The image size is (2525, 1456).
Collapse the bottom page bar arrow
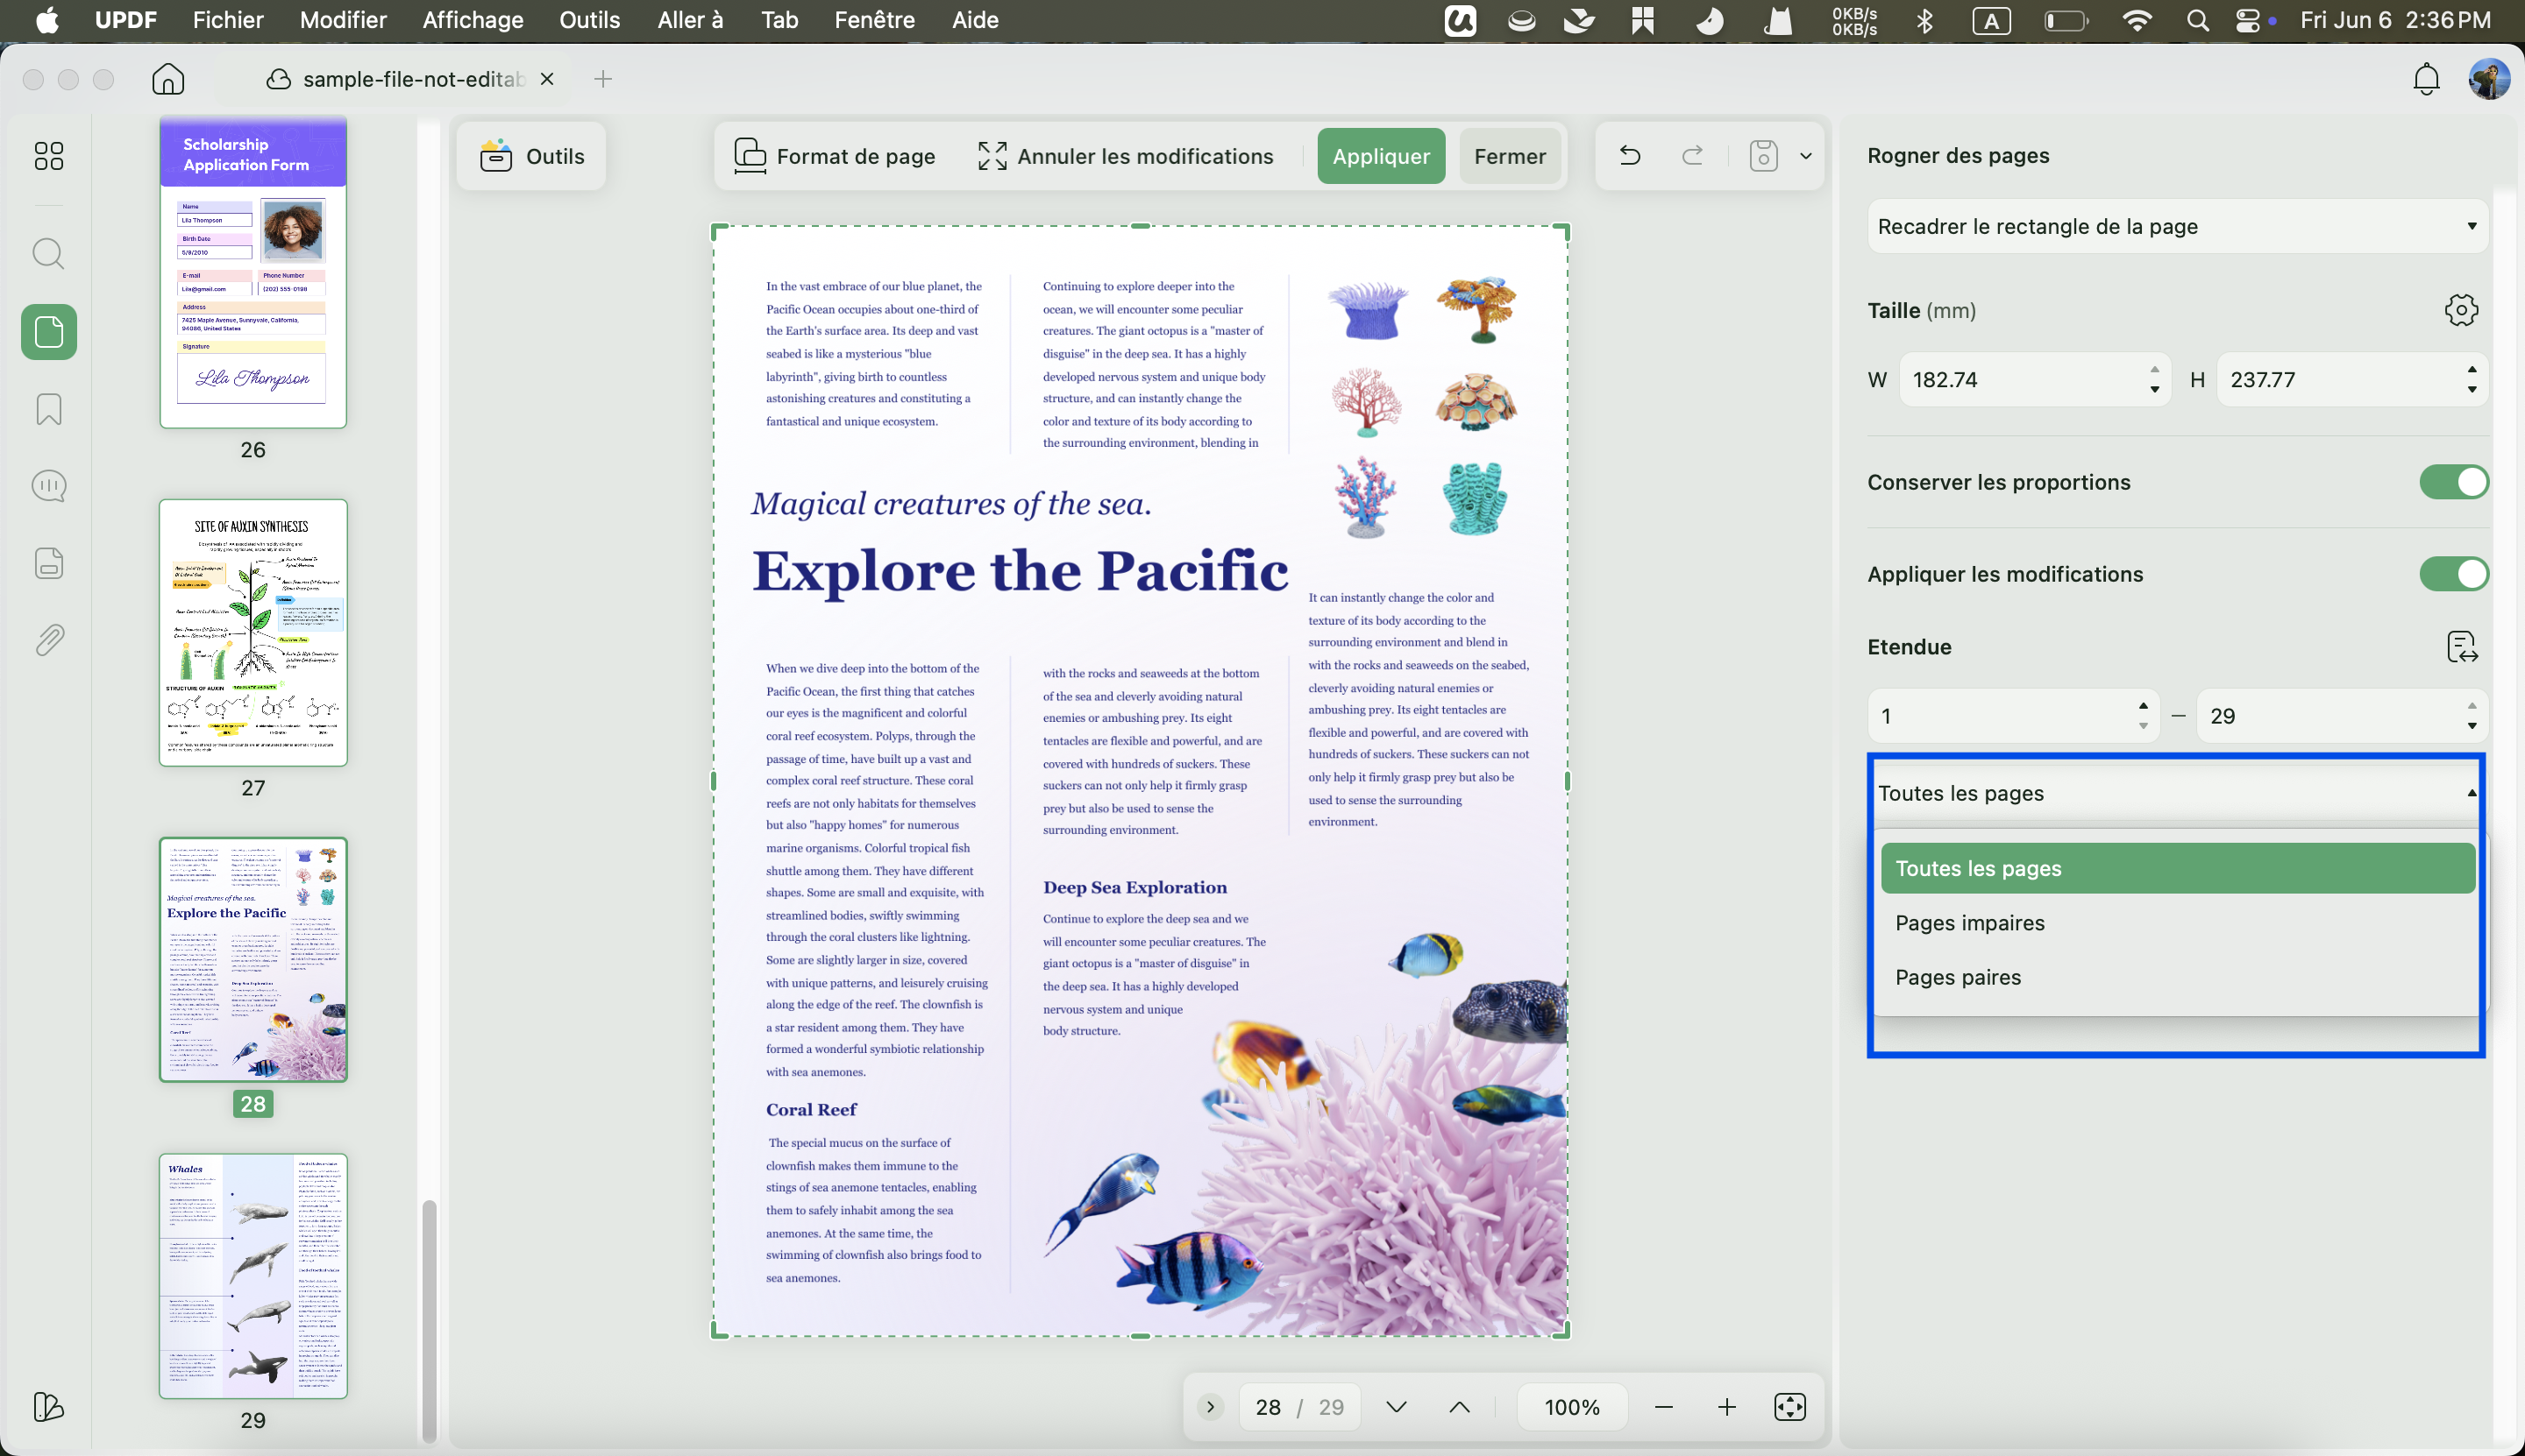[1210, 1407]
